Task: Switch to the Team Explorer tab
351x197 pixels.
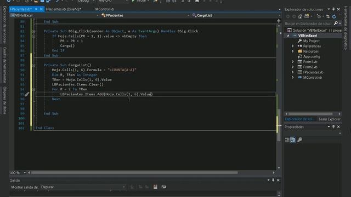Action: point(329,119)
